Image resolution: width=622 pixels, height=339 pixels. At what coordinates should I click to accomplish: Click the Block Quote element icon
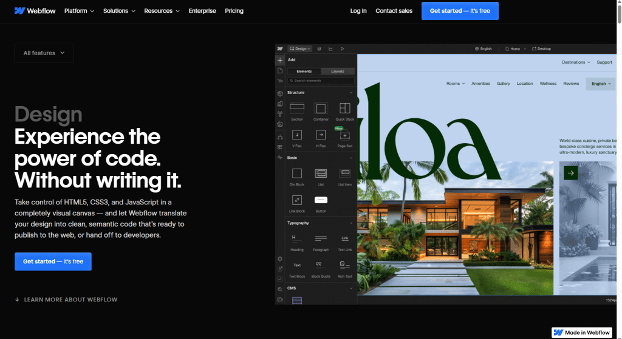click(x=321, y=264)
